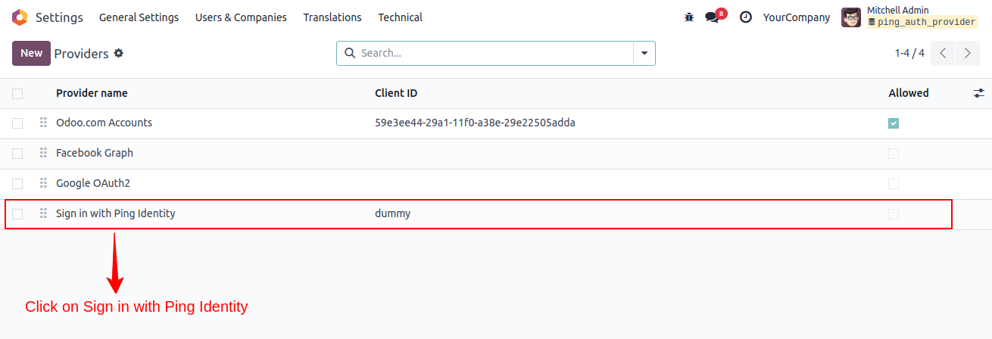The image size is (992, 339).
Task: Sort by Allowed column header
Action: [909, 93]
